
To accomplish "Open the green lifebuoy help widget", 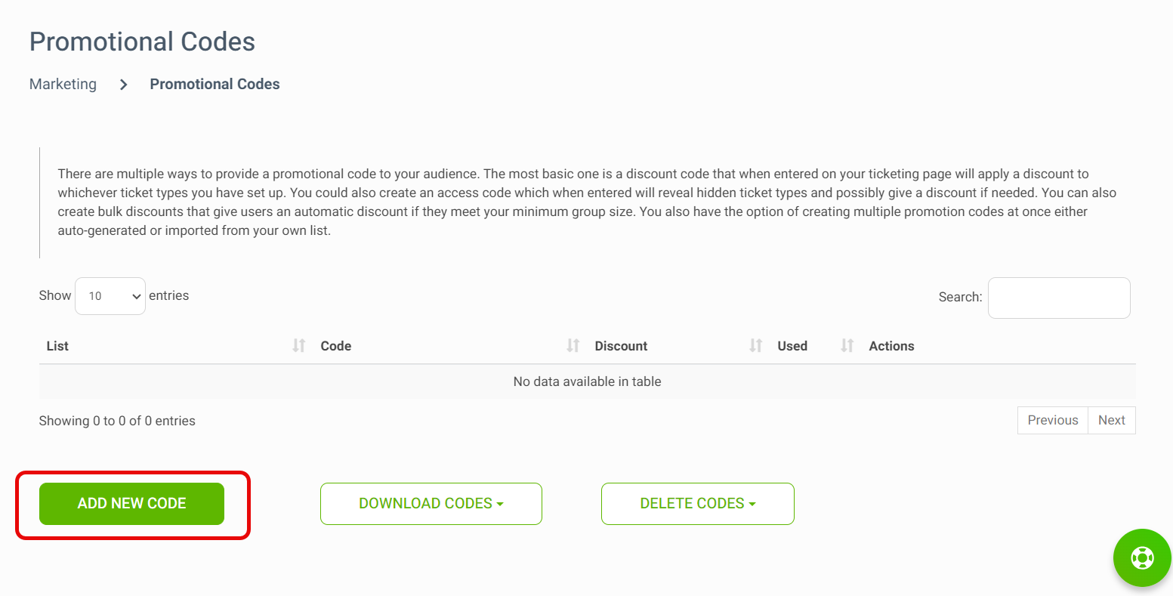I will point(1141,558).
